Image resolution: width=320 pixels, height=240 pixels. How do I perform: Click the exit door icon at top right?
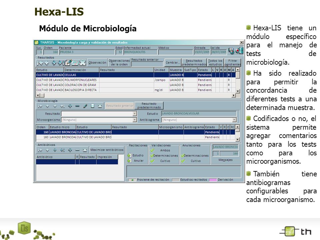[x=239, y=51]
